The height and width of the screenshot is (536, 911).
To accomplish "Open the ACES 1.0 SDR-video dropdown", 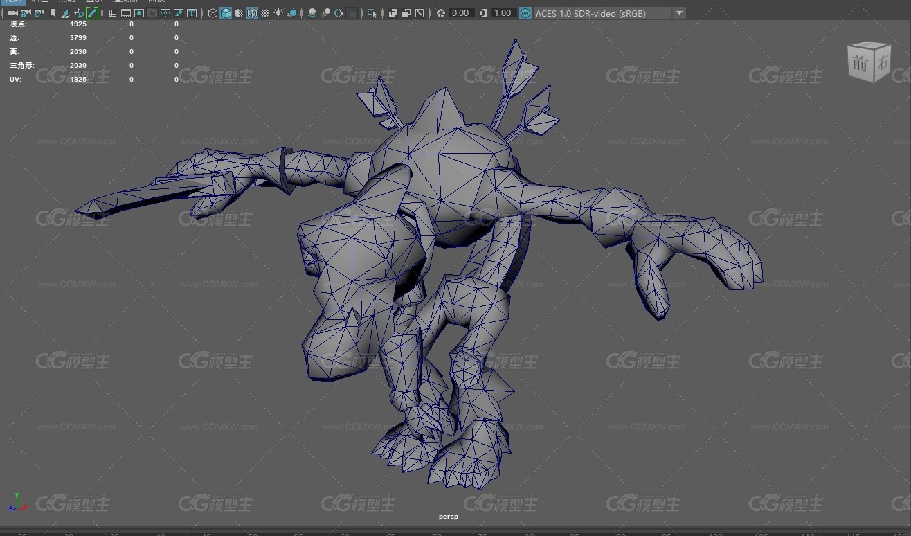I will tap(609, 13).
